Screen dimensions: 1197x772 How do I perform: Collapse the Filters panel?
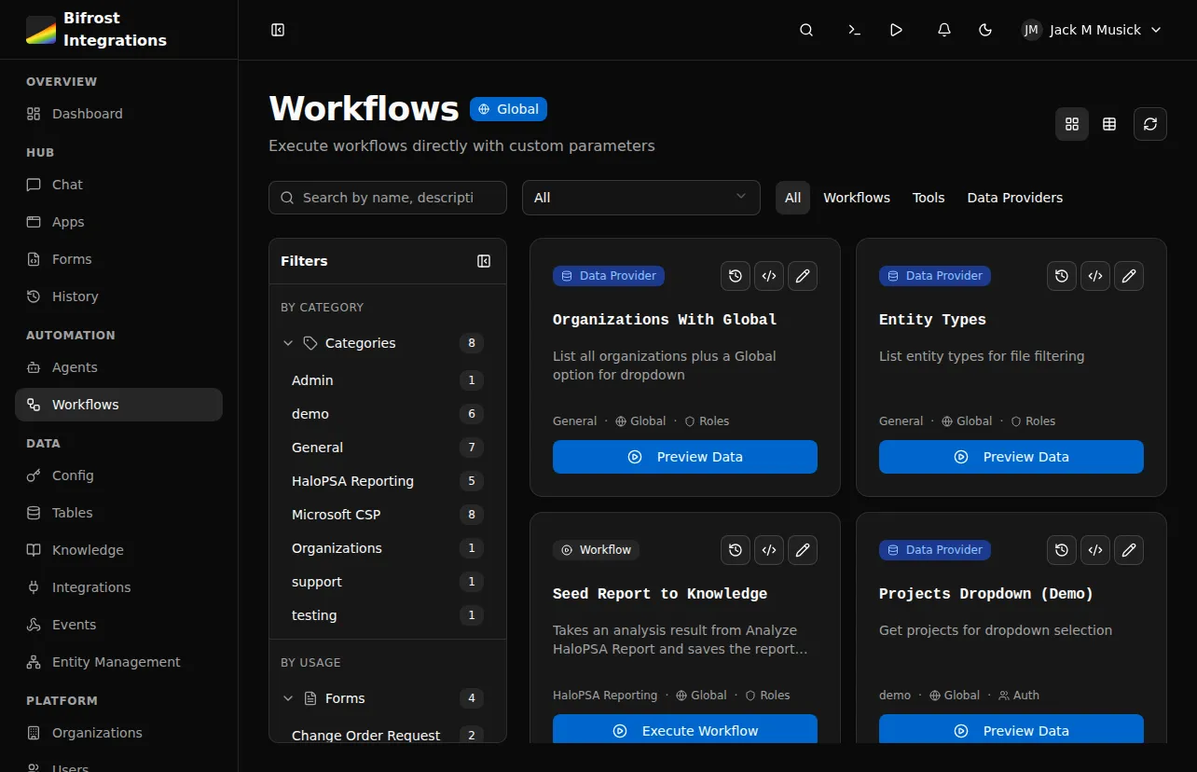(x=484, y=261)
